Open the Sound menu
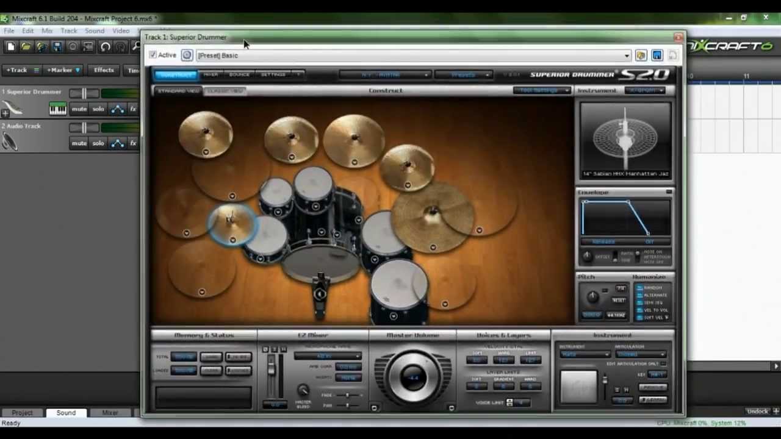 pyautogui.click(x=95, y=30)
